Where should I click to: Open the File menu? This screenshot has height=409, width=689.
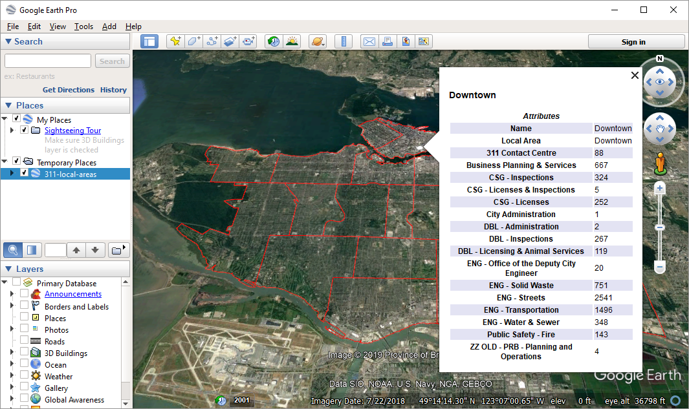(13, 26)
